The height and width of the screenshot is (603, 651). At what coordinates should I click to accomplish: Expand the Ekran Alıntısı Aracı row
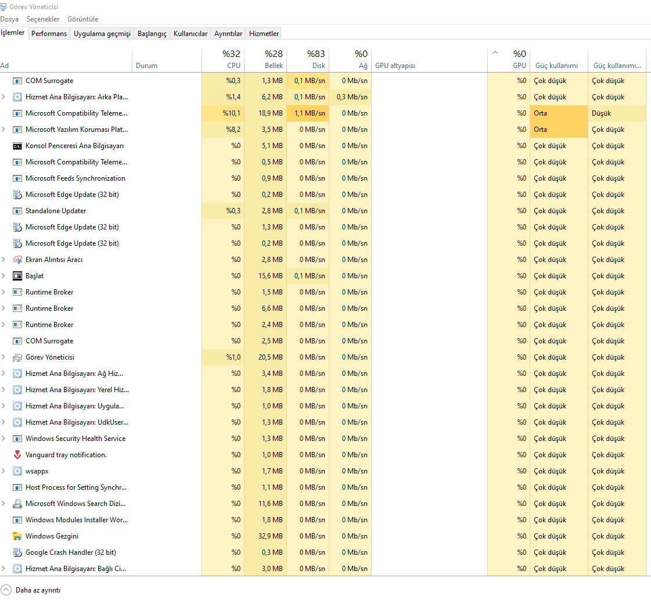[x=3, y=260]
